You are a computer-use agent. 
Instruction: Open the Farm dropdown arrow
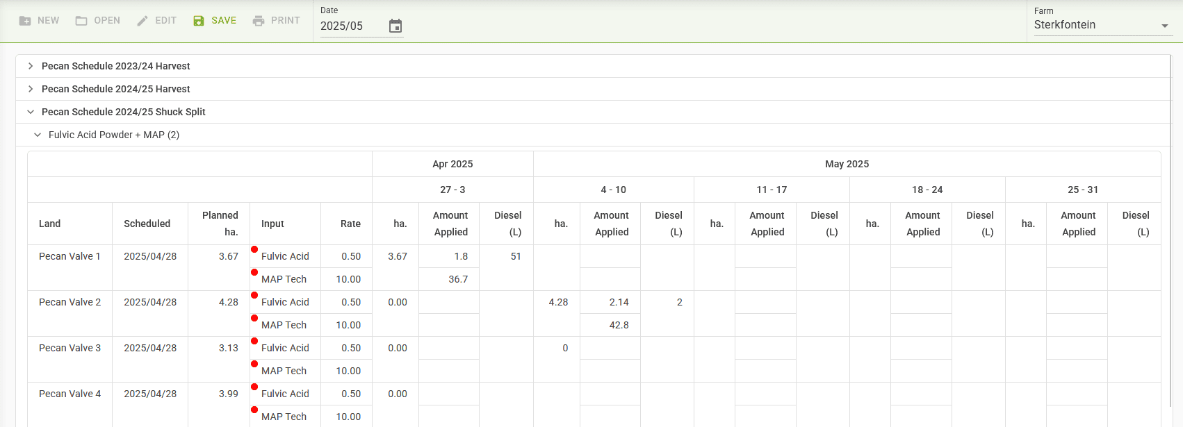[1165, 26]
